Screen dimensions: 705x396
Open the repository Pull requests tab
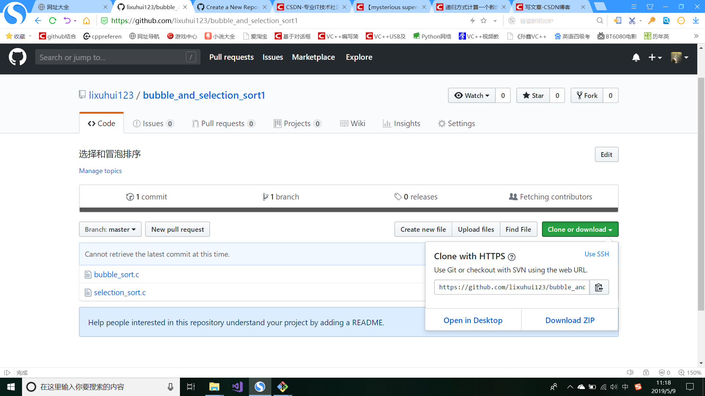(224, 124)
